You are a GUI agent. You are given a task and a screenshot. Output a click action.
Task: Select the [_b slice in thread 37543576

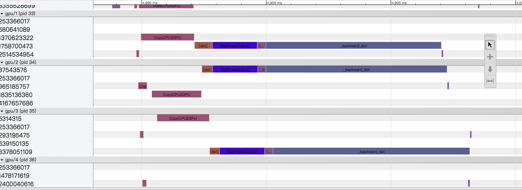262,70
